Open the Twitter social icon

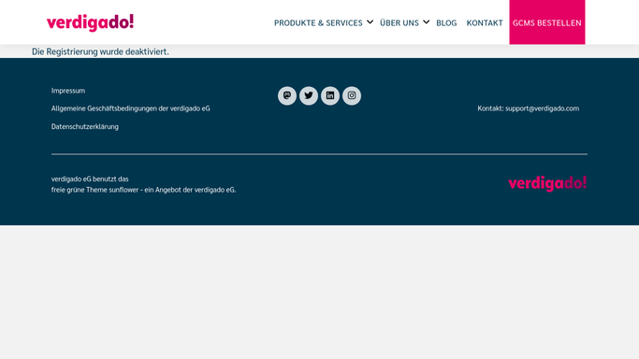[x=309, y=95]
